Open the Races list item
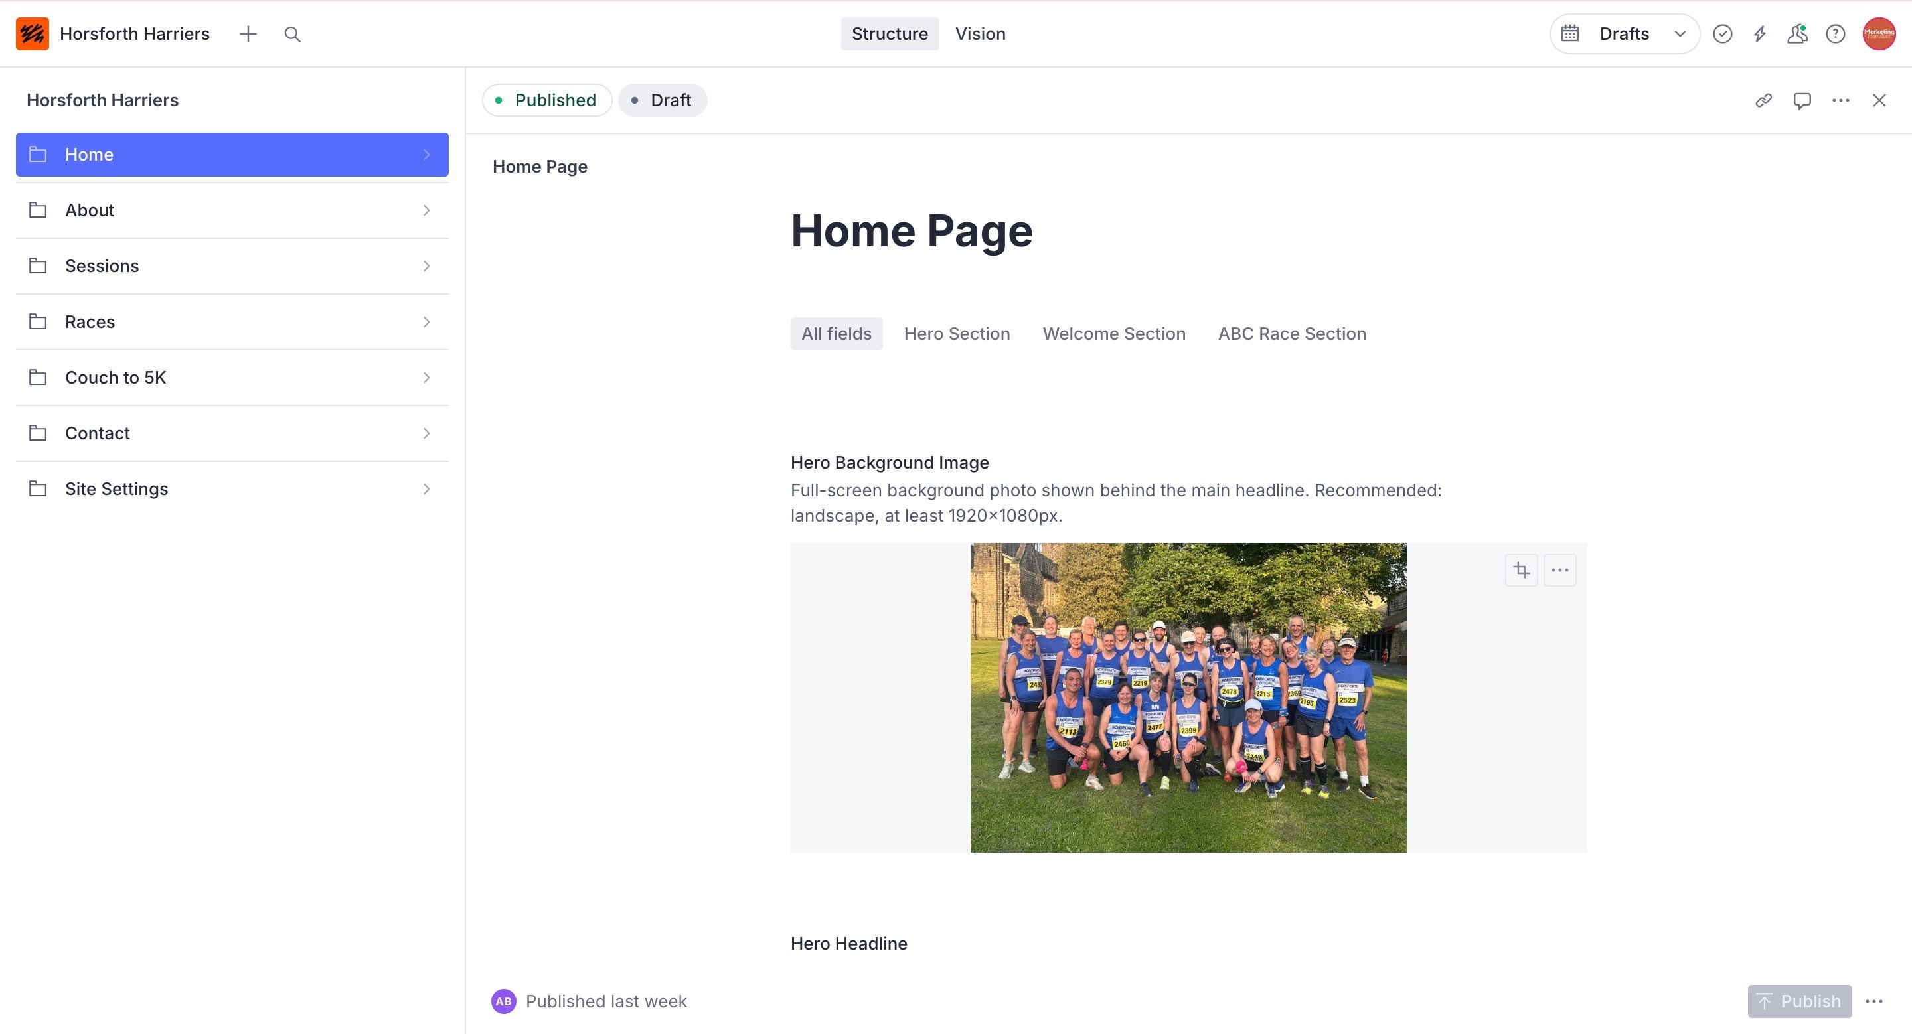 tap(232, 321)
